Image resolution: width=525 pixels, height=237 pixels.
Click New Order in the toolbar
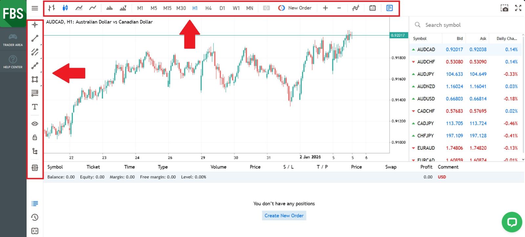295,8
